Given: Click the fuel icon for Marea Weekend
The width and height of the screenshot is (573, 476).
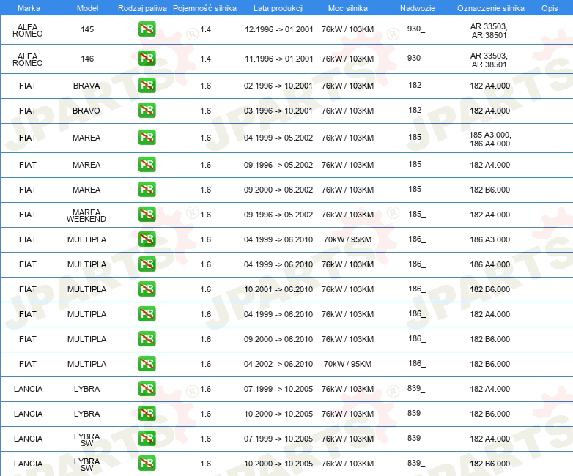Looking at the screenshot, I should point(147,214).
